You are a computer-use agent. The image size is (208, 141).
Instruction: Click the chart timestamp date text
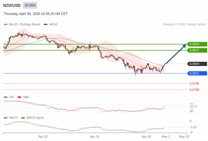[x=36, y=14]
